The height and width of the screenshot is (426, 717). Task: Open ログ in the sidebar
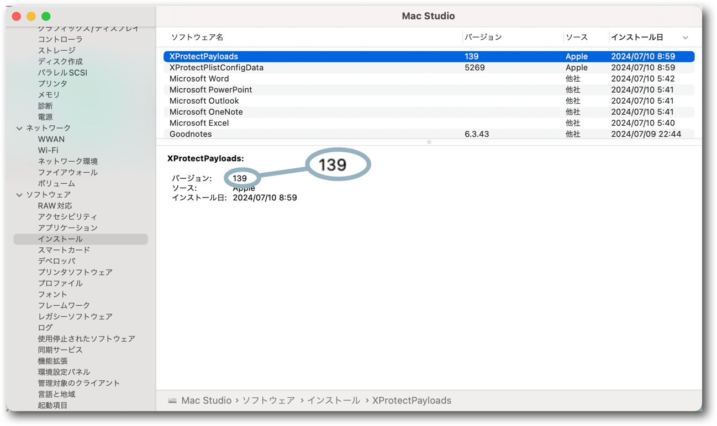(45, 327)
